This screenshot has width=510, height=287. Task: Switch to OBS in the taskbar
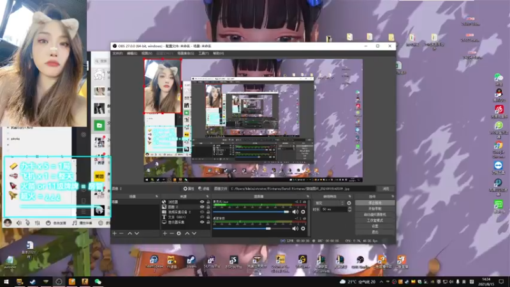click(59, 281)
